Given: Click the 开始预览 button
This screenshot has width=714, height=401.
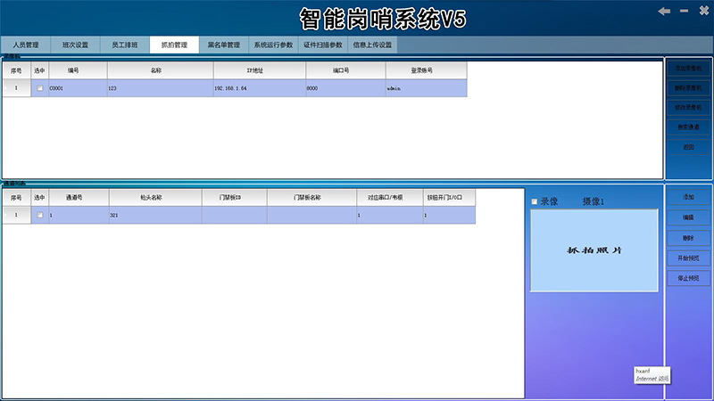Looking at the screenshot, I should (687, 258).
